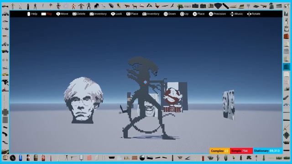Viewport: 292px width, 164px height.
Task: Click the blue Stationary 59,313 counter
Action: coord(267,151)
